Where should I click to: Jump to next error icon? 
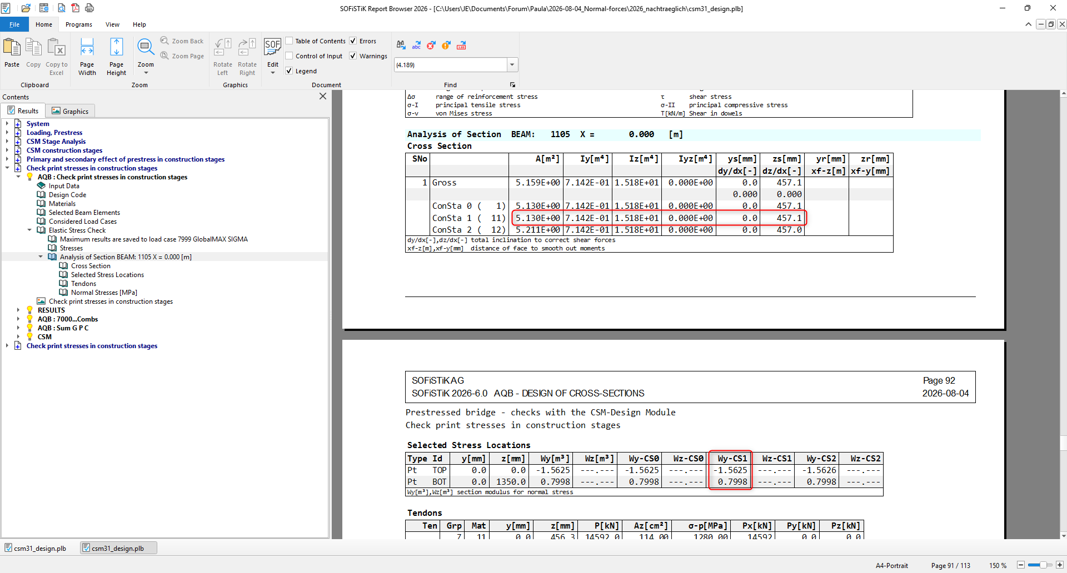[431, 46]
